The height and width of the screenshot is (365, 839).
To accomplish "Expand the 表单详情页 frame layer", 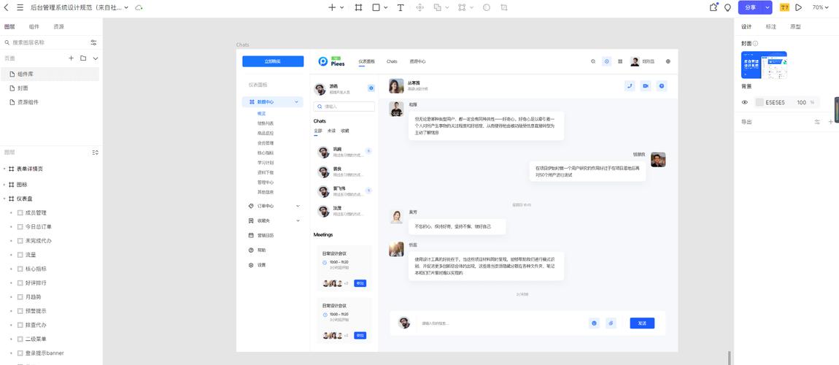I will tap(4, 169).
